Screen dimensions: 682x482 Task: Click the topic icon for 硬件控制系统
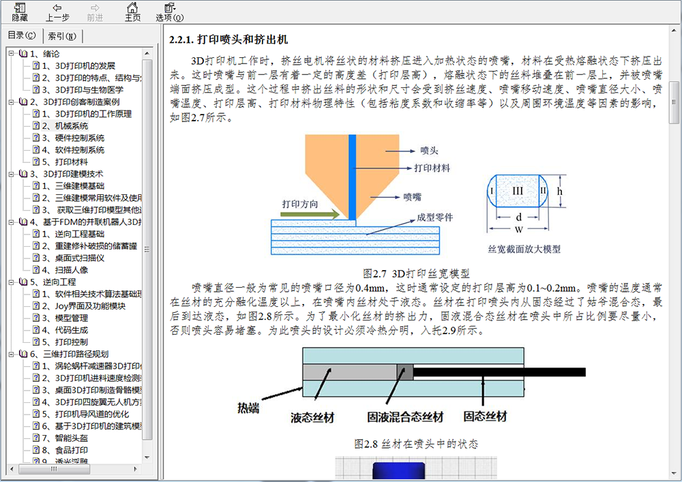[x=37, y=138]
